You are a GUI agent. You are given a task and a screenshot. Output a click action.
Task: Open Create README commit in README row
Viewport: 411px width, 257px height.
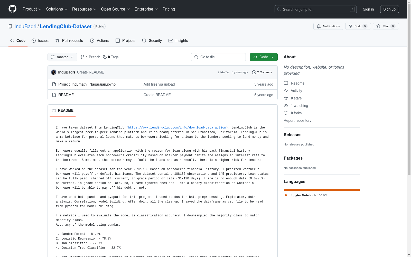[x=157, y=95]
